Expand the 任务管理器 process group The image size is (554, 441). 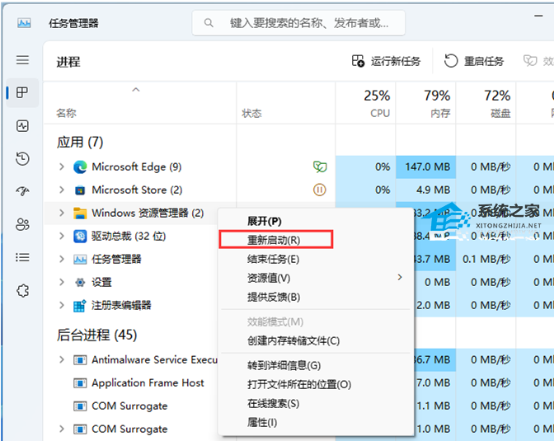point(62,260)
